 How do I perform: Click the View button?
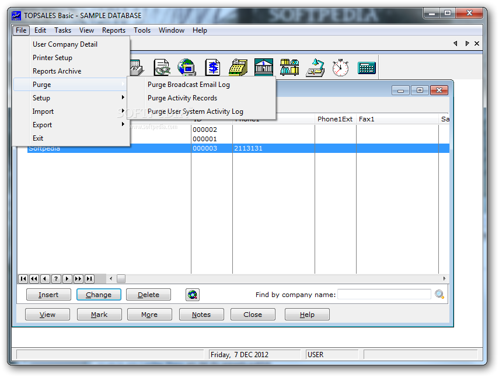click(x=47, y=315)
